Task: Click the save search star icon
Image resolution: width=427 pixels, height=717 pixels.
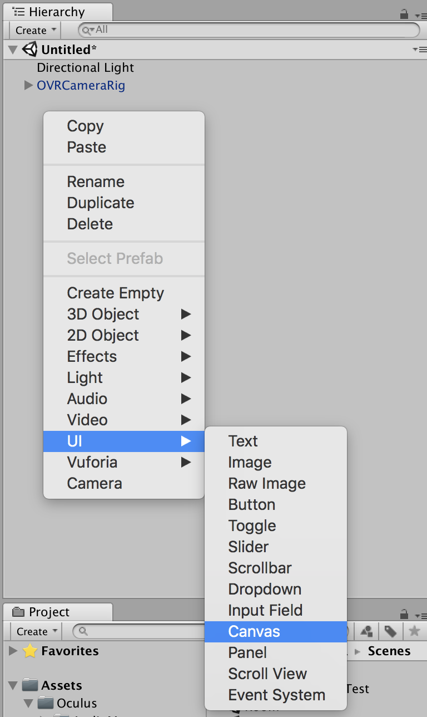Action: (414, 631)
